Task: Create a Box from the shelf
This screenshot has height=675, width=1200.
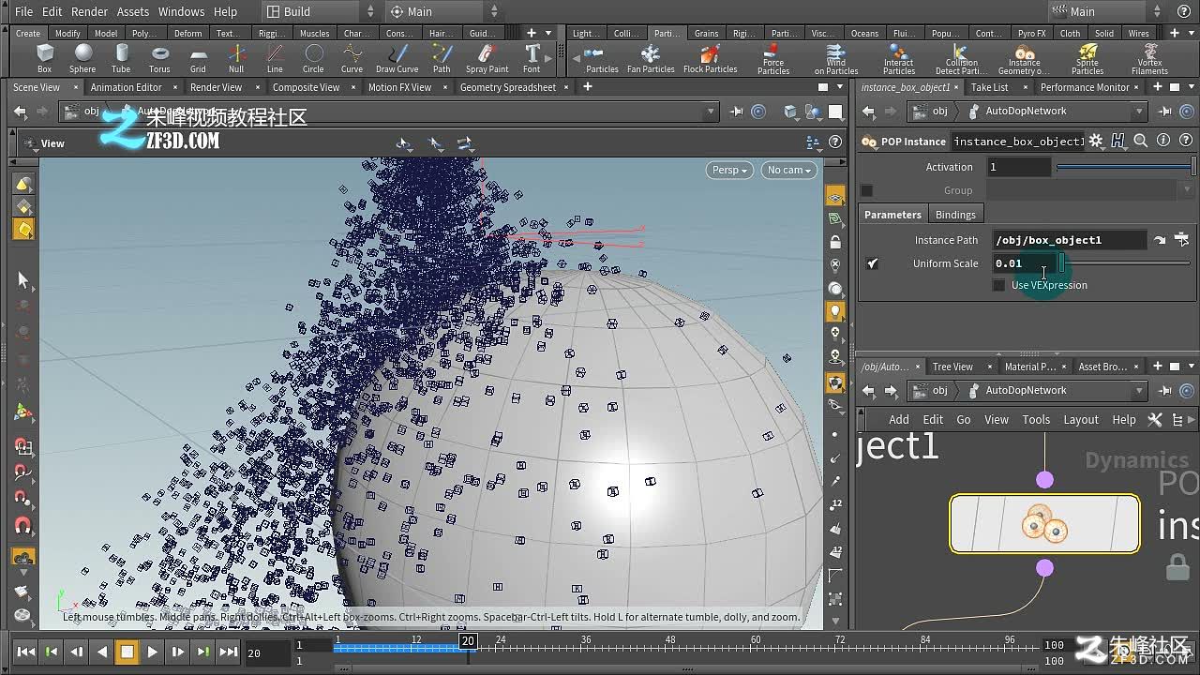Action: pyautogui.click(x=44, y=58)
